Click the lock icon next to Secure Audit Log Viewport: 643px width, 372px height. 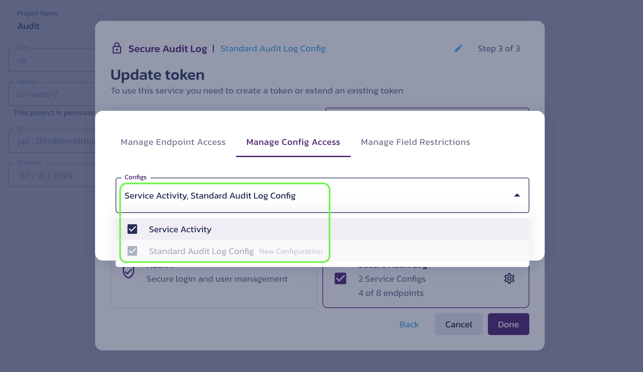tap(117, 48)
